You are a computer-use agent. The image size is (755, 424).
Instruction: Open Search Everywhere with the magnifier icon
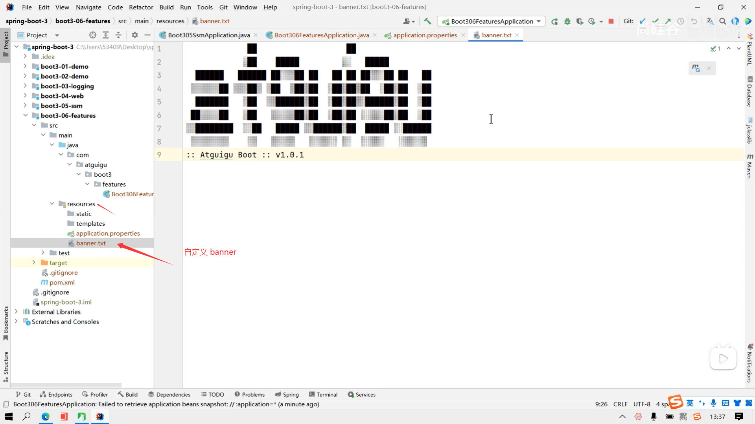[722, 21]
